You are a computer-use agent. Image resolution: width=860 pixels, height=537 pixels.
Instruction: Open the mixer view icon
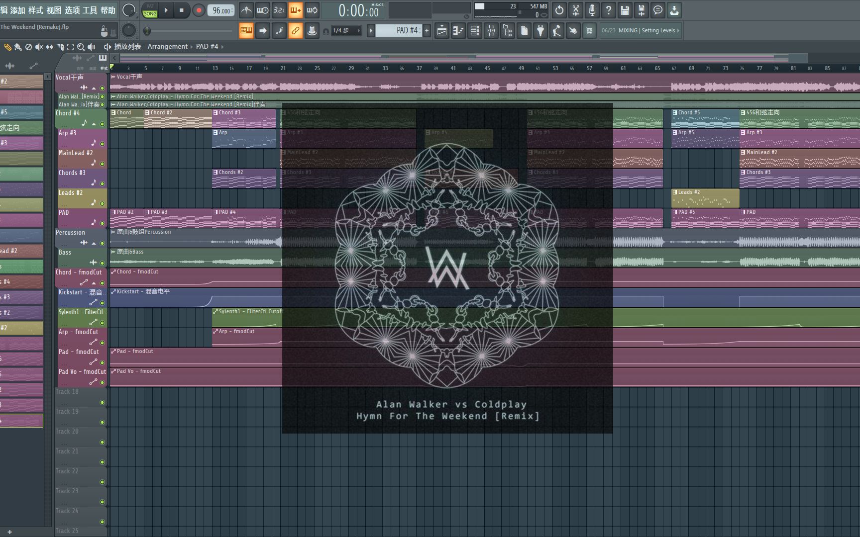coord(491,30)
